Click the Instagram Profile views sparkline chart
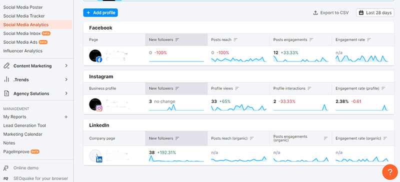Viewport: 400px width, 182px height. point(239,107)
